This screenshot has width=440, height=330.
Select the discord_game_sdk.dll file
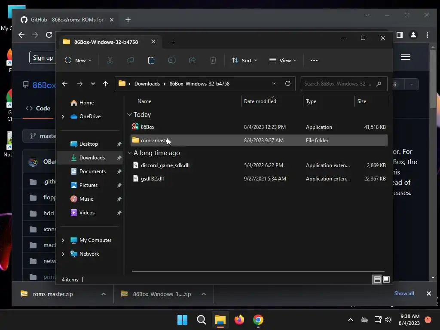click(x=259, y=165)
